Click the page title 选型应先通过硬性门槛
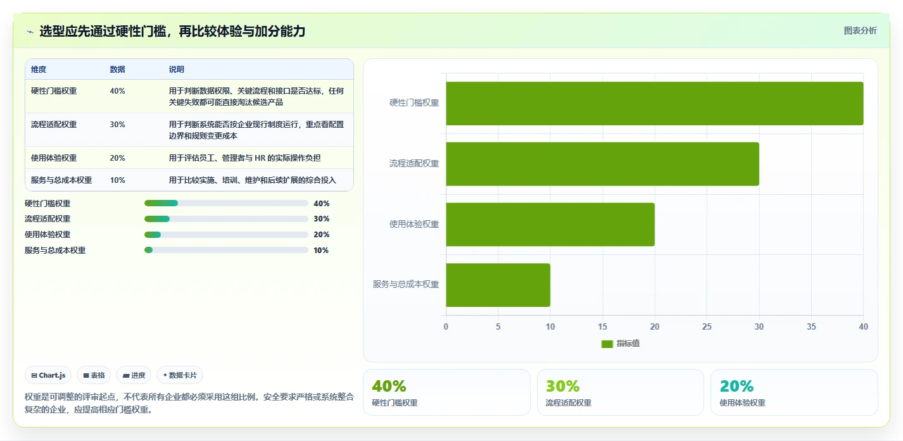This screenshot has height=441, width=903. point(172,31)
